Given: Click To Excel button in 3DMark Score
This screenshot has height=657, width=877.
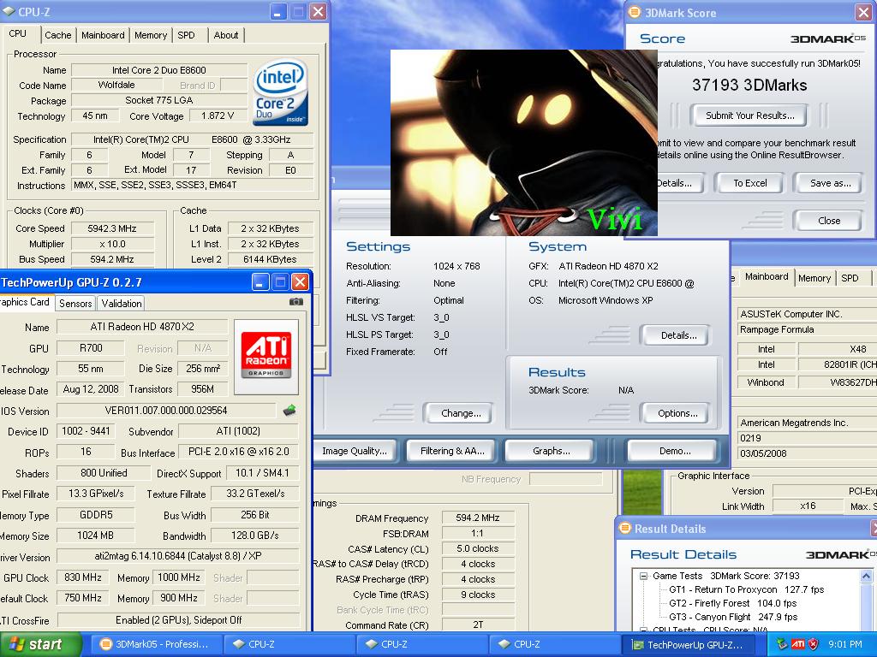Looking at the screenshot, I should click(750, 183).
